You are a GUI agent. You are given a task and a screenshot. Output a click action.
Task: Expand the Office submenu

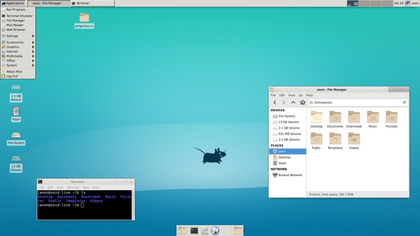[x=18, y=61]
